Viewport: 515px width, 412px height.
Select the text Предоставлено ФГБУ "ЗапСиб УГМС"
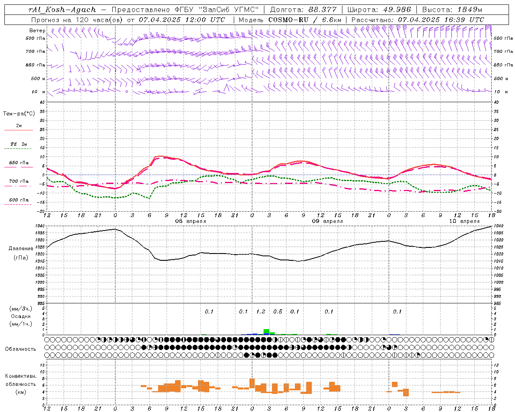[x=185, y=10]
